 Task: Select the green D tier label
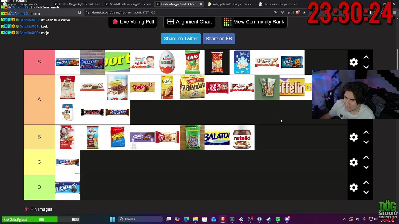[39, 187]
